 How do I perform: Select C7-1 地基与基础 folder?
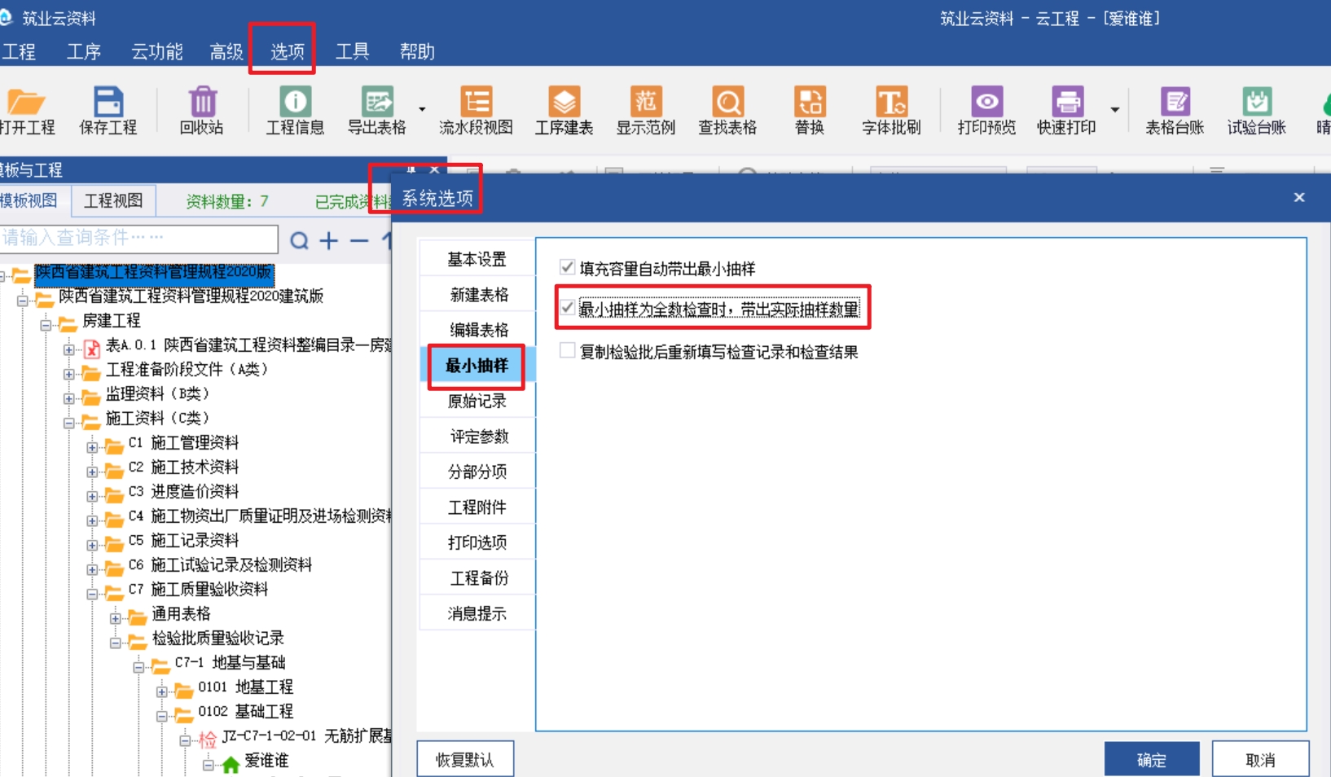click(230, 662)
